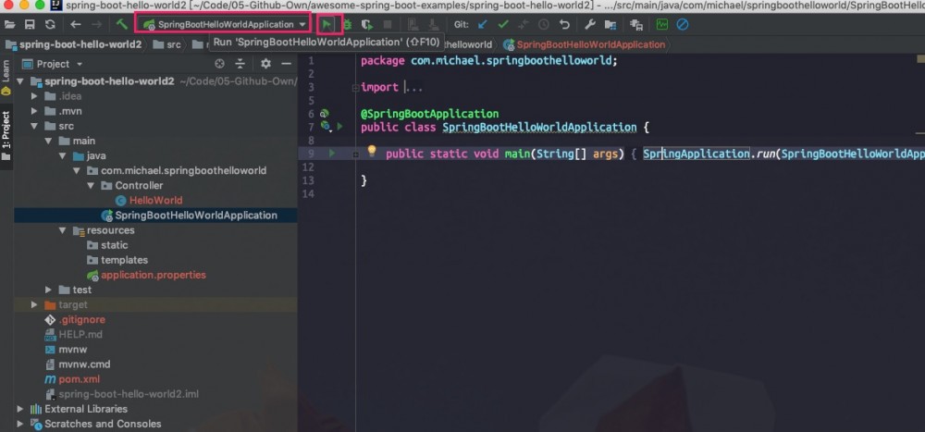The image size is (925, 432).
Task: Open the SpringBootHelloWorldApplication run configuration dropdown
Action: pos(223,25)
